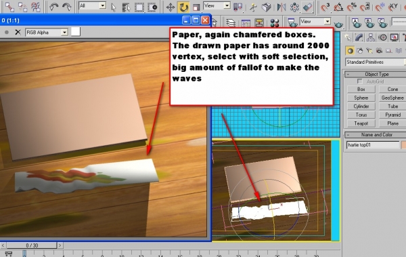The height and width of the screenshot is (257, 406).
Task: Open the RGB Alpha channel dropdown
Action: [x=47, y=32]
